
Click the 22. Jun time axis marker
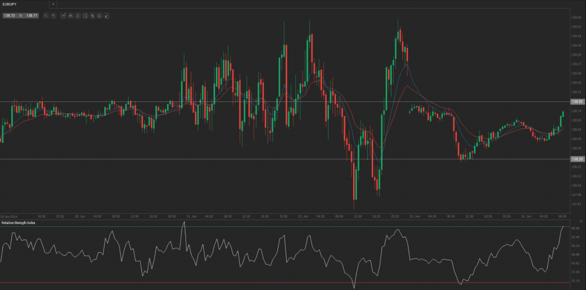pyautogui.click(x=303, y=216)
